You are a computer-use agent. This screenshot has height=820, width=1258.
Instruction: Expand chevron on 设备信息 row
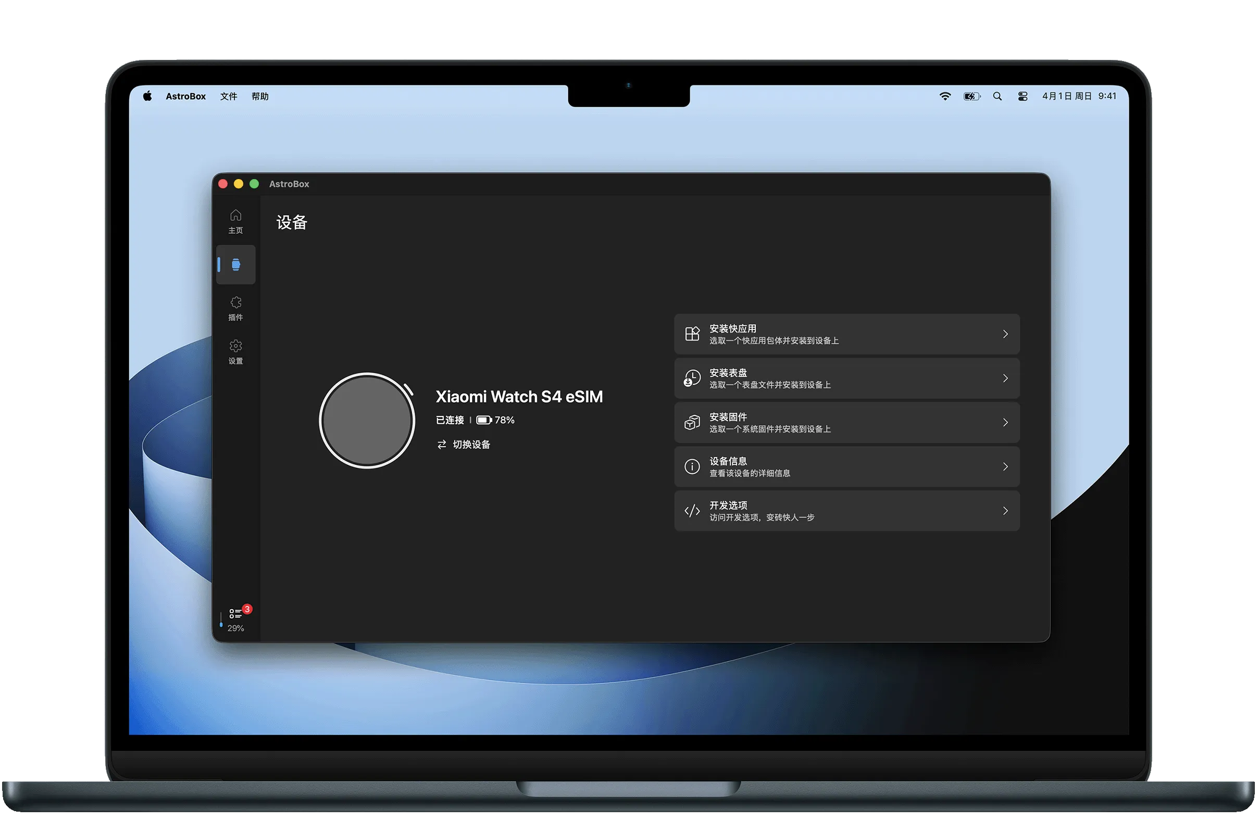(1005, 467)
